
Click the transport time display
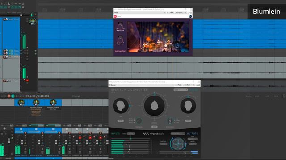tap(38, 96)
